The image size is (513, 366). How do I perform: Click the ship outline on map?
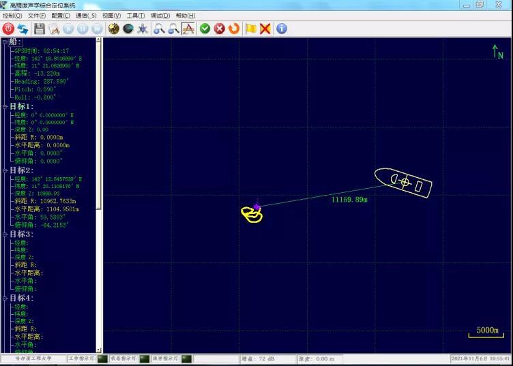(x=404, y=183)
